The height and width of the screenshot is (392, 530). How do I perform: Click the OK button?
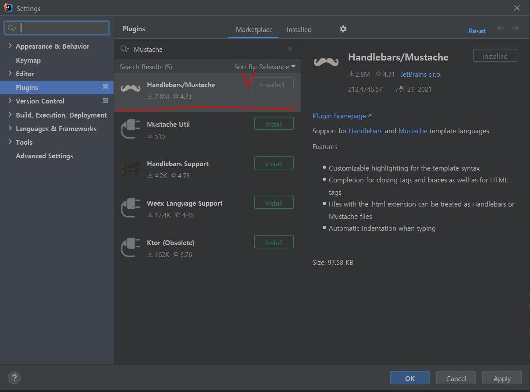point(410,378)
